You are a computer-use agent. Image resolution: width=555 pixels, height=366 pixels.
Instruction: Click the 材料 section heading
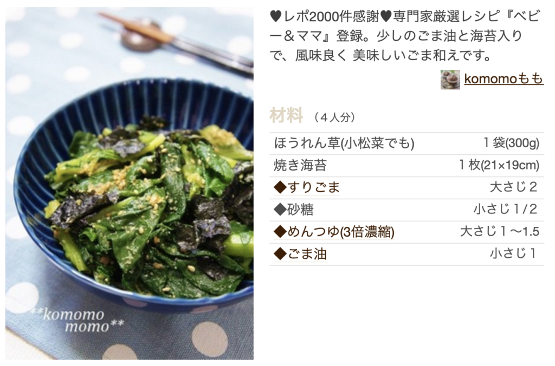click(x=286, y=116)
